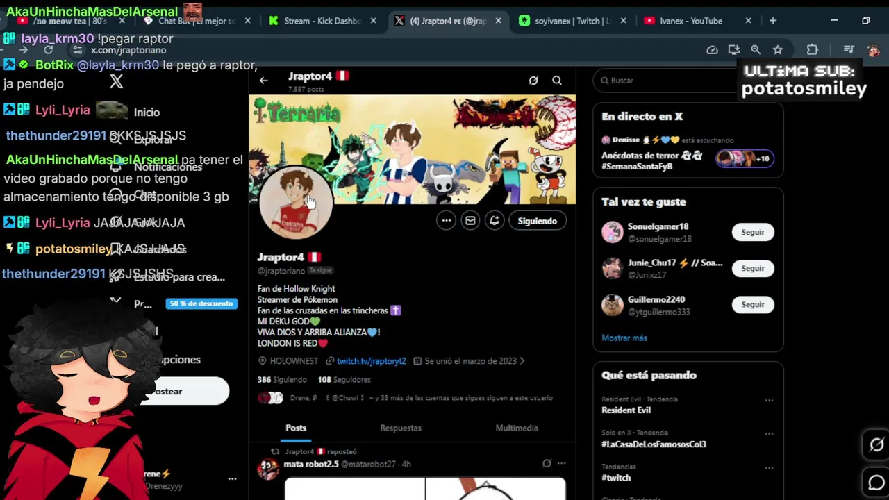Open browser profile avatar menu
The image size is (889, 500).
(873, 50)
